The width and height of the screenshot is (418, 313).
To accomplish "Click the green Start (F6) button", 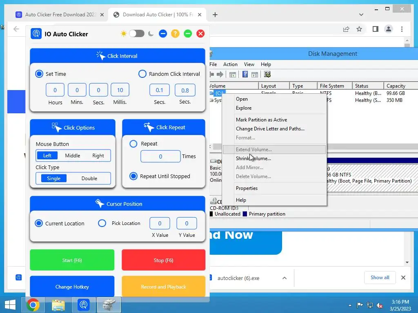I will pyautogui.click(x=72, y=260).
